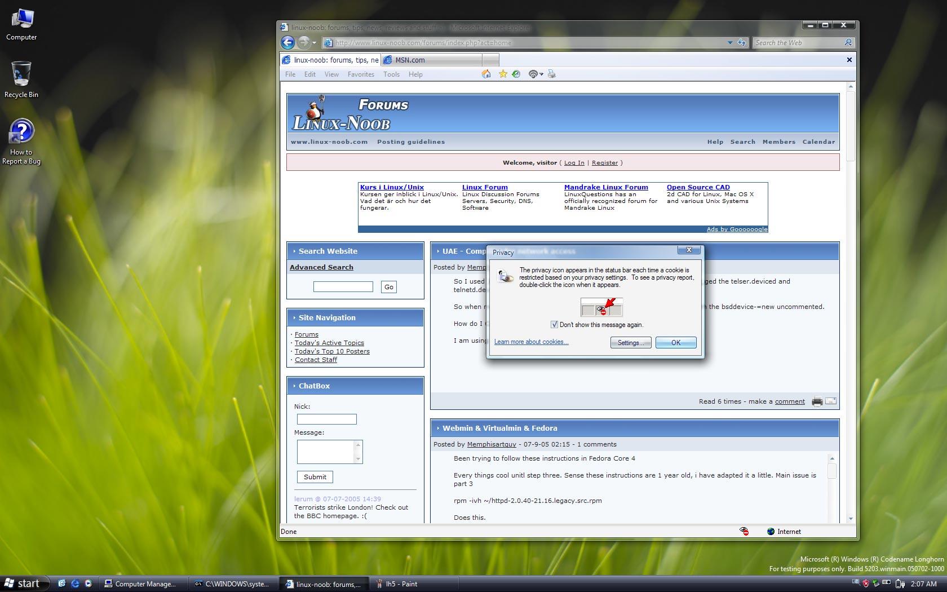This screenshot has width=947, height=592.
Task: Open a new blank tab button
Action: [490, 60]
